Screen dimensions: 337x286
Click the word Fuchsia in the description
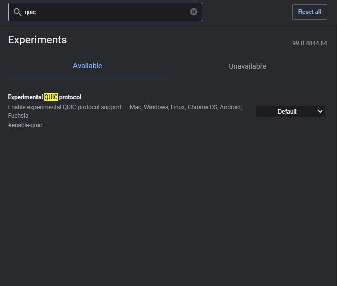pyautogui.click(x=18, y=116)
